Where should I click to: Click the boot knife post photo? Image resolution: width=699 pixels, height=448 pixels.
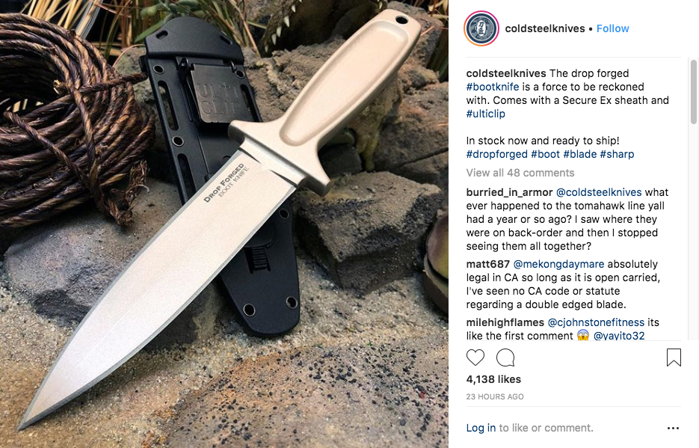(224, 224)
